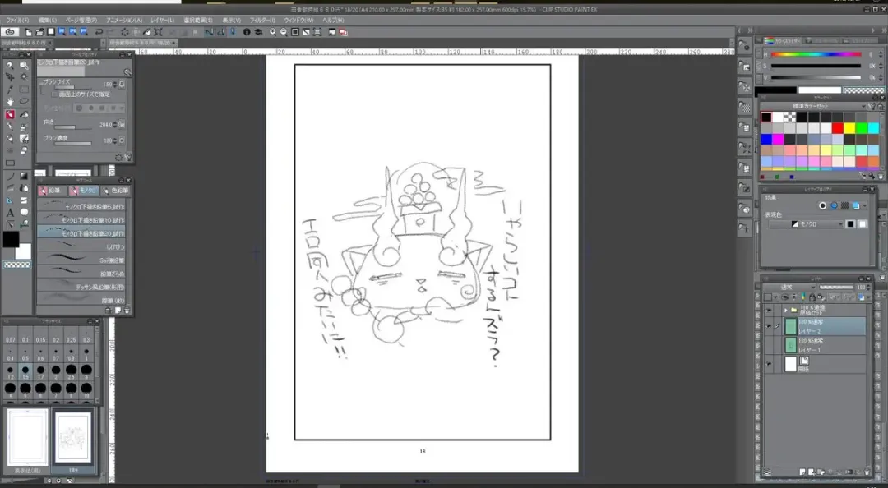Expand the 原稿セット layer folder

pos(784,311)
